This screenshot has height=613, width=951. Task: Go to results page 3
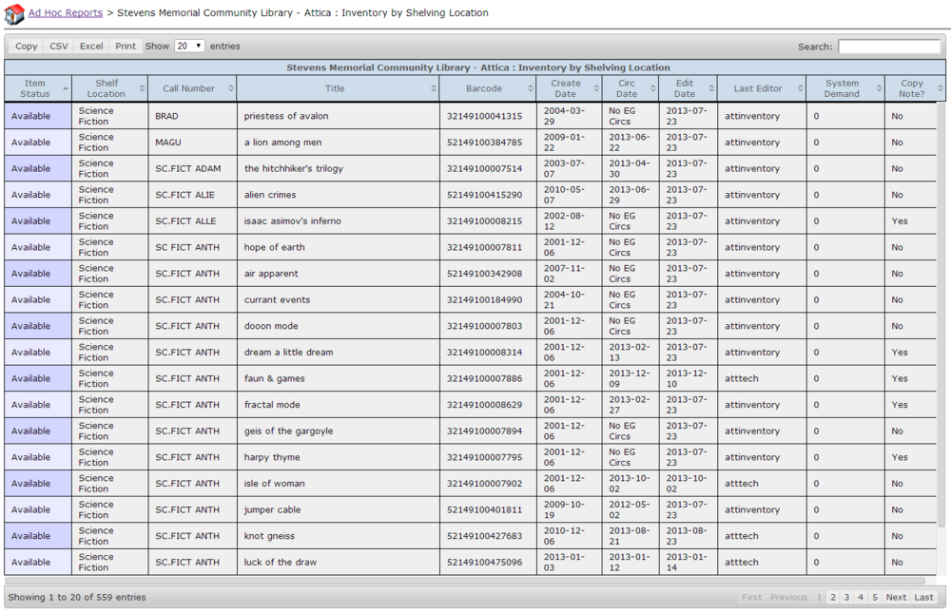(x=846, y=597)
